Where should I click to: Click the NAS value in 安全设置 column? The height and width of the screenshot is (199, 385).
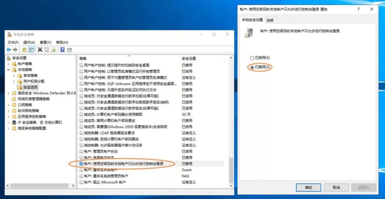click(185, 176)
